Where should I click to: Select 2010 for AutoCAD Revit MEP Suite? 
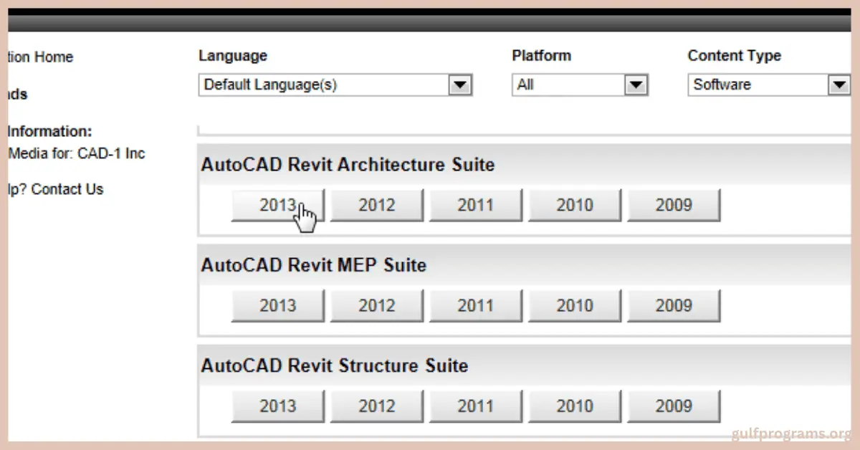(575, 305)
